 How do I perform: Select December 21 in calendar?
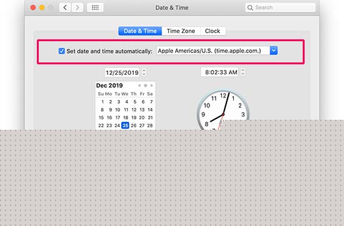[x=150, y=117]
